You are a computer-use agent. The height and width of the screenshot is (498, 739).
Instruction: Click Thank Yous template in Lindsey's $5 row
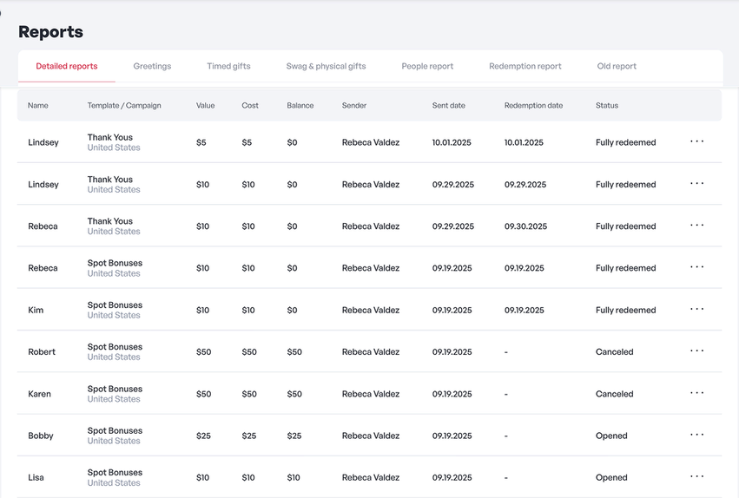109,137
